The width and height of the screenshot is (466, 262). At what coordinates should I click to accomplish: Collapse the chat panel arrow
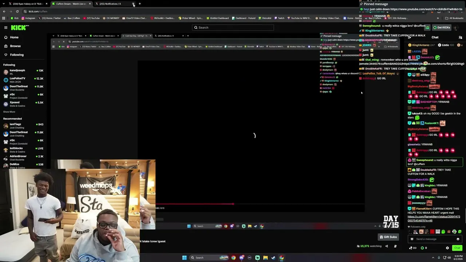410,37
